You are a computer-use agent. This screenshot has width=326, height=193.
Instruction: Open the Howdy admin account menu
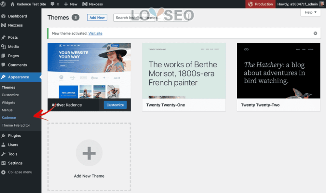click(x=301, y=4)
